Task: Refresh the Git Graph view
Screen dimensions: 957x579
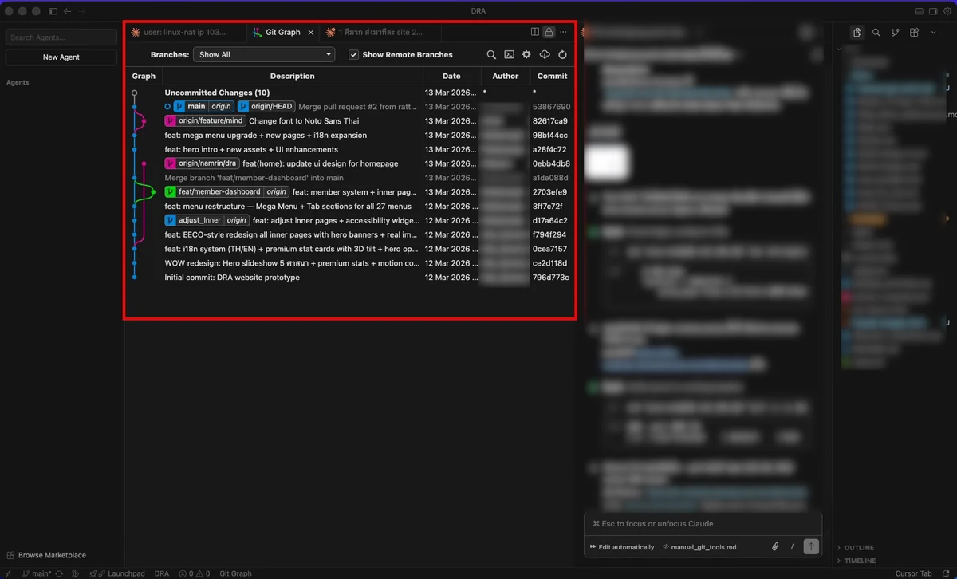Action: 561,54
